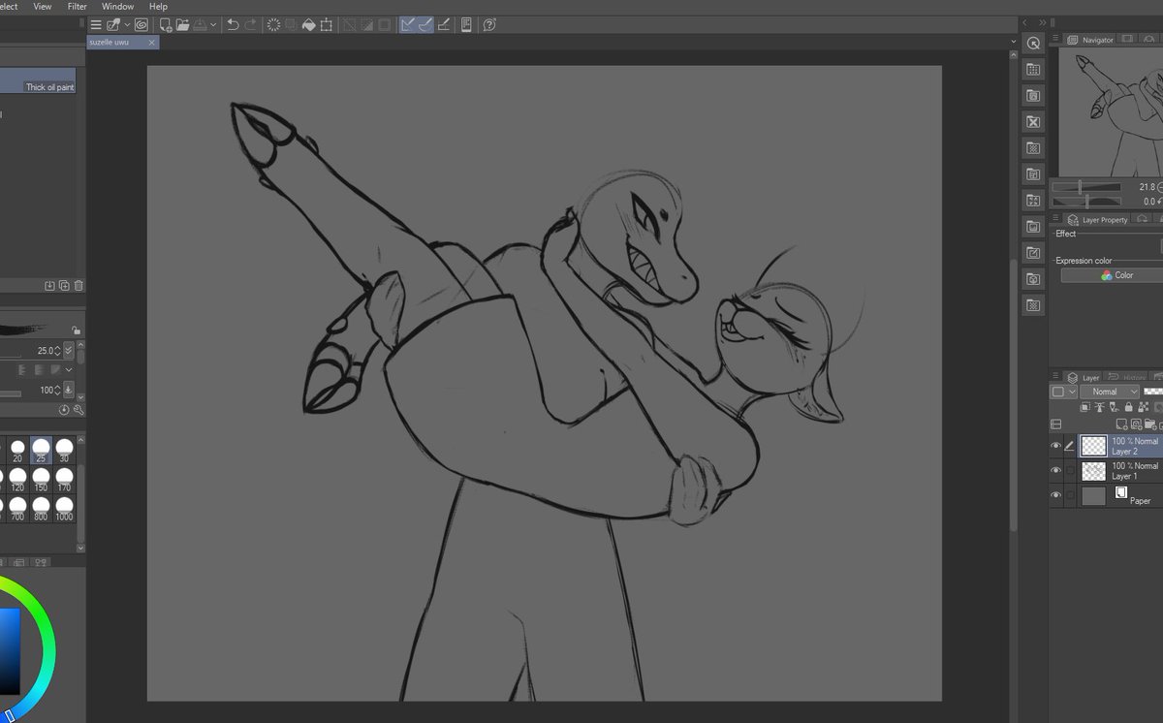Select brush size preset 150
Viewport: 1163px width, 723px height.
(41, 481)
